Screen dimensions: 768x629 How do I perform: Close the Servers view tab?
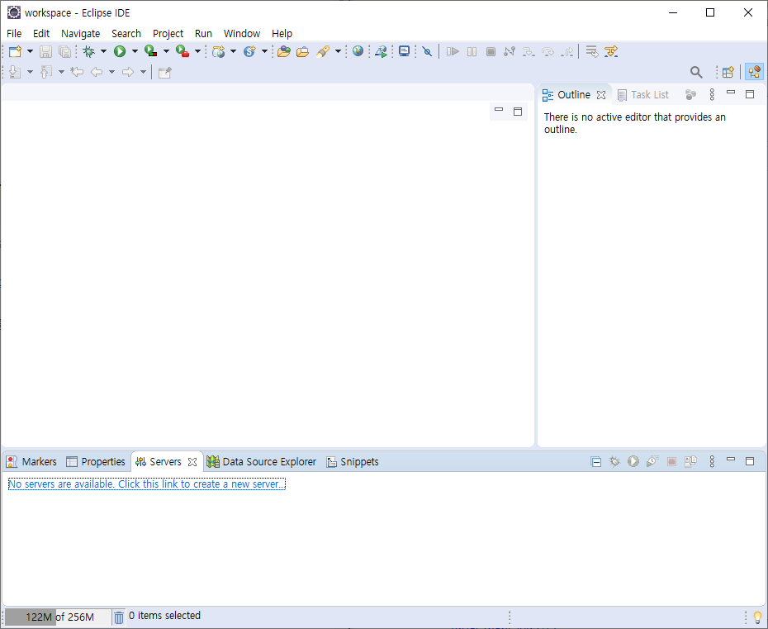(x=192, y=462)
